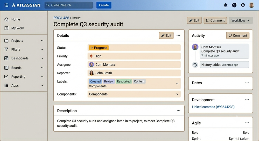The width and height of the screenshot is (259, 141).
Task: Click the Dashboards panel icon
Action: pyautogui.click(x=6, y=58)
